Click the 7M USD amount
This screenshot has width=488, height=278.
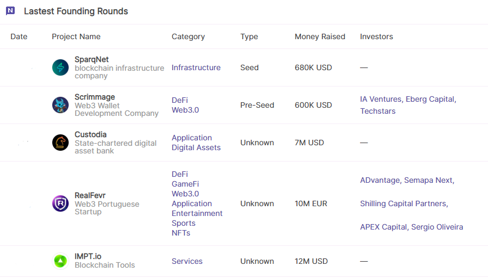coord(309,143)
